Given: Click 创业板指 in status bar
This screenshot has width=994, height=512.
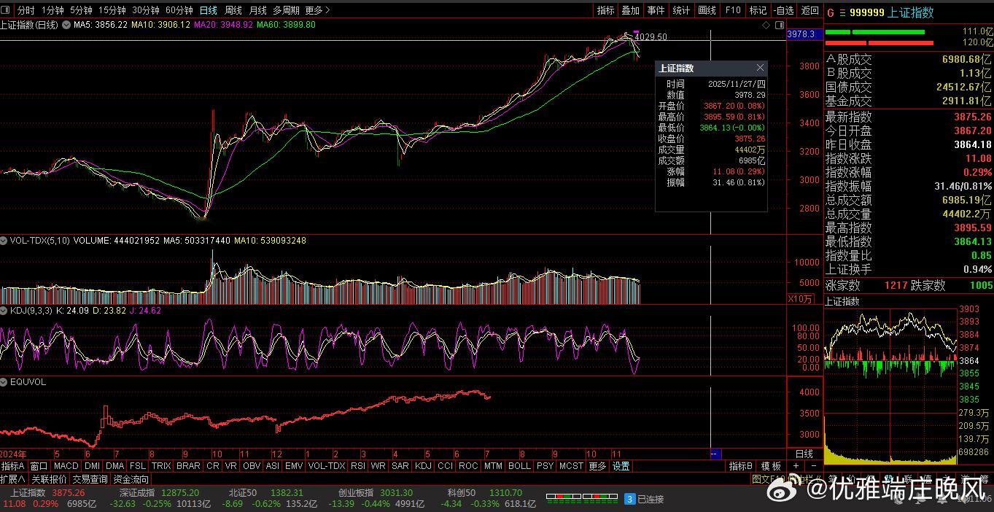Looking at the screenshot, I should (x=356, y=493).
